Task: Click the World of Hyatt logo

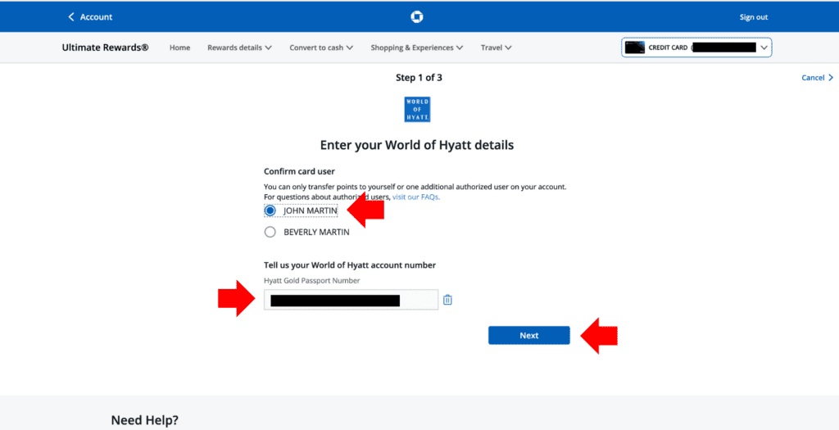Action: [417, 109]
